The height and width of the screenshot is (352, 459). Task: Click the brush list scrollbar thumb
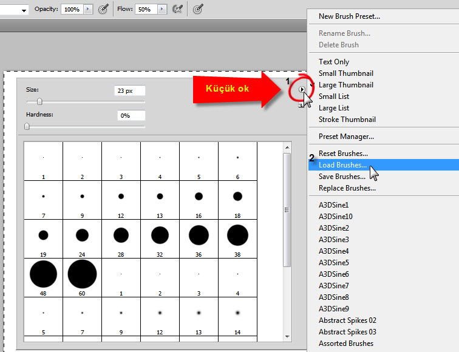[x=287, y=209]
